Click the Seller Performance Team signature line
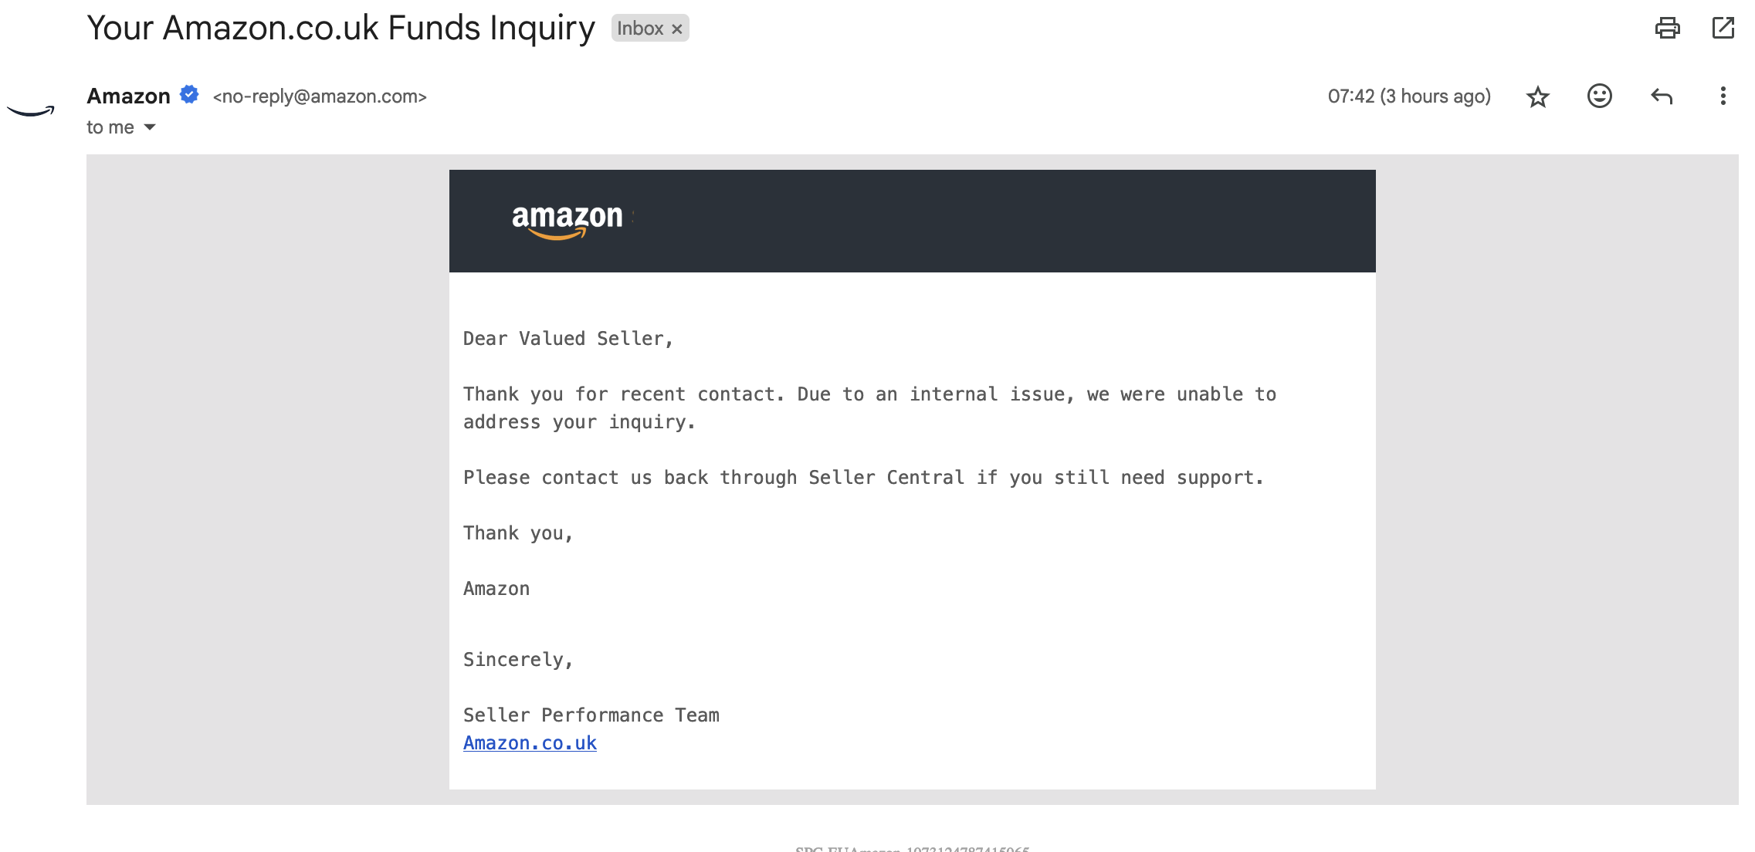1755x852 pixels. point(591,715)
